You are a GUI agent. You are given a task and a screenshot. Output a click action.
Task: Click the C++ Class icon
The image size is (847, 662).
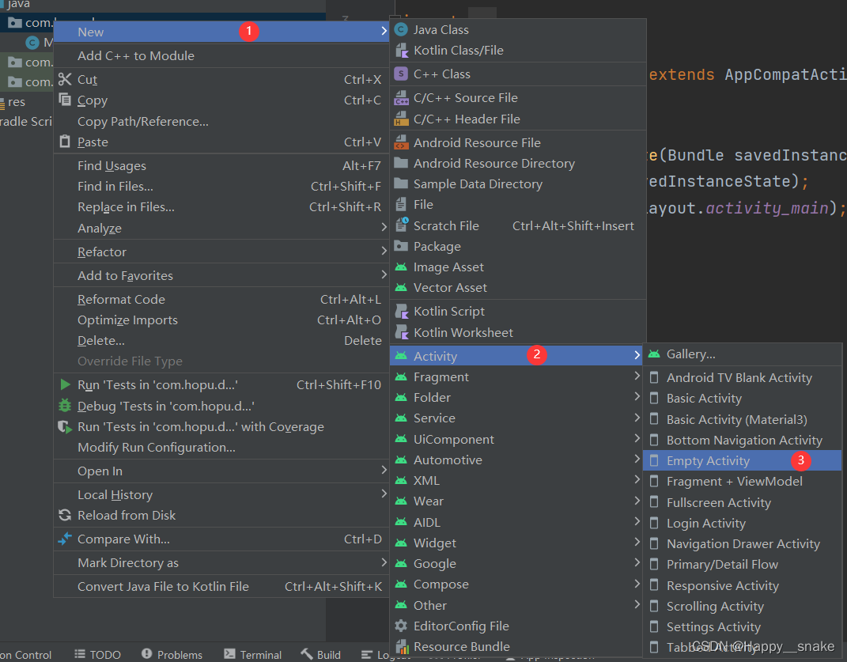click(x=401, y=74)
